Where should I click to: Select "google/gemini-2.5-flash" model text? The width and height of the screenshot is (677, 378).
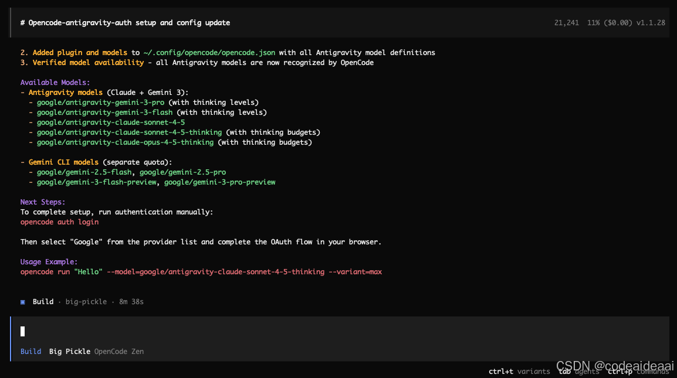[84, 172]
